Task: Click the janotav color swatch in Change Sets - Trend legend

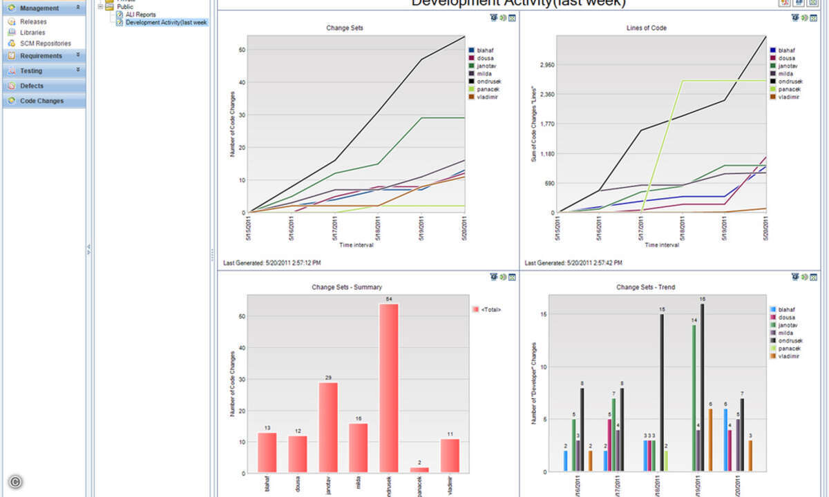Action: coord(773,325)
